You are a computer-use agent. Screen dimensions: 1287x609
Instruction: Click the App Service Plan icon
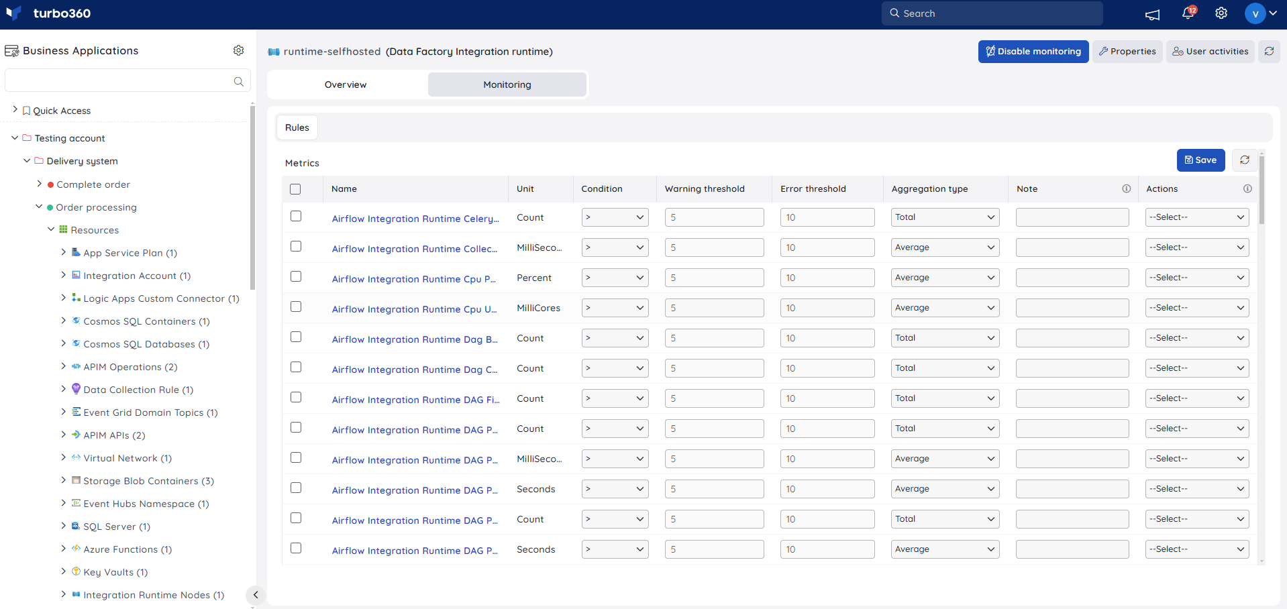[76, 252]
